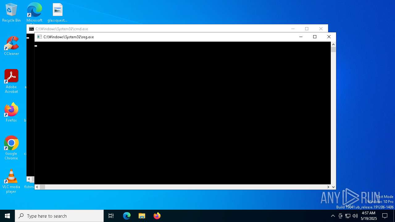Viewport: 395px width, 222px height.
Task: Click the reg.exe window title icon
Action: (x=39, y=37)
